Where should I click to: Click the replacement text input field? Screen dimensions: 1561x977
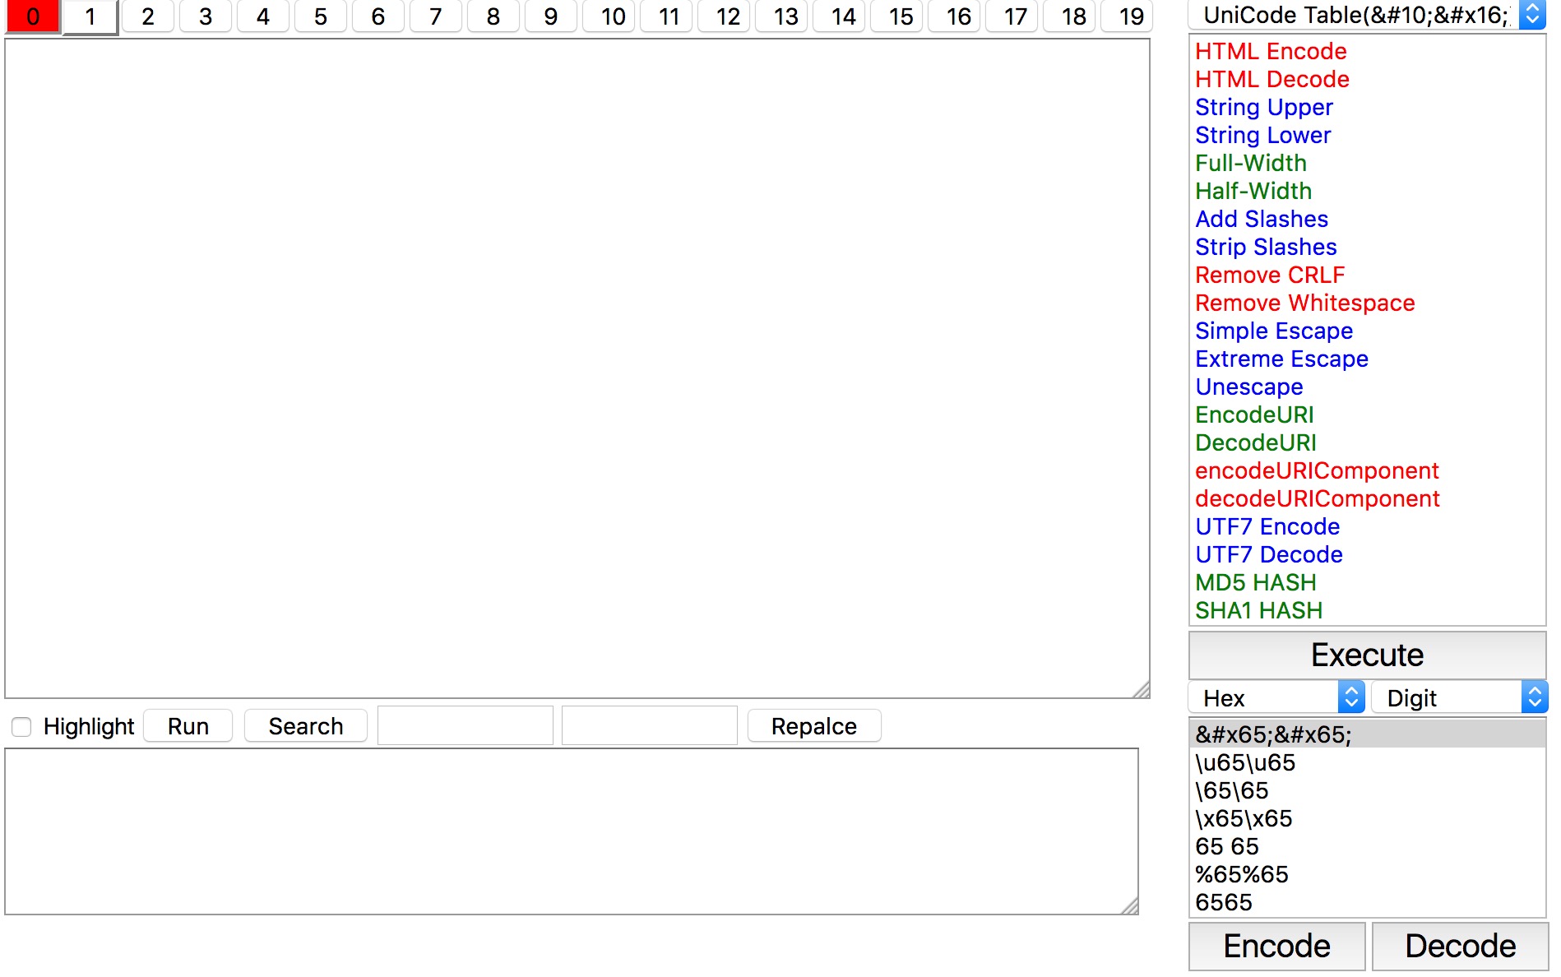coord(650,725)
